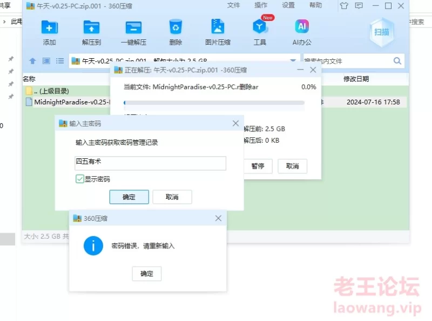This screenshot has width=432, height=321.
Task: Click the search-in-archive input field
Action: click(348, 61)
